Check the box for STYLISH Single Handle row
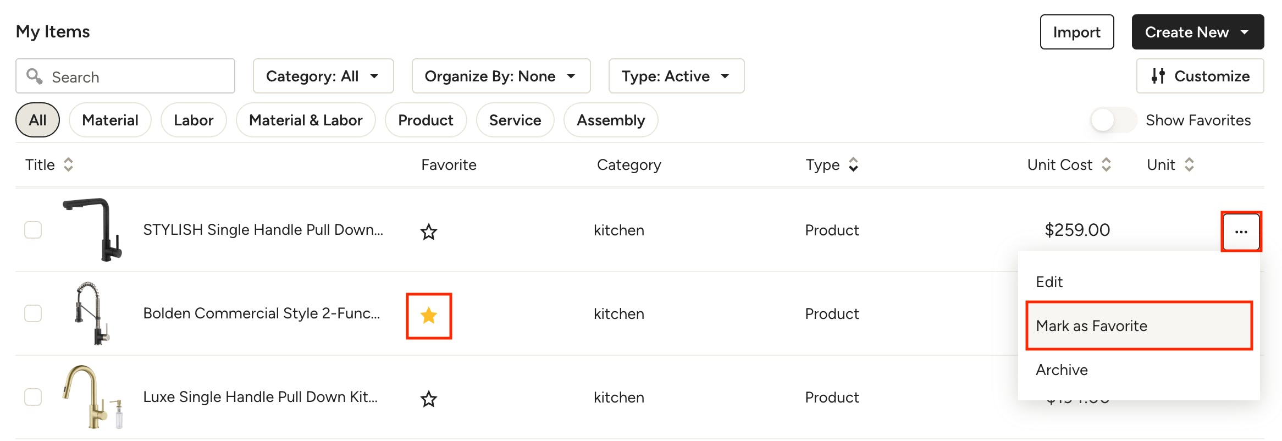Screen dimensions: 1282x441 coord(33,230)
